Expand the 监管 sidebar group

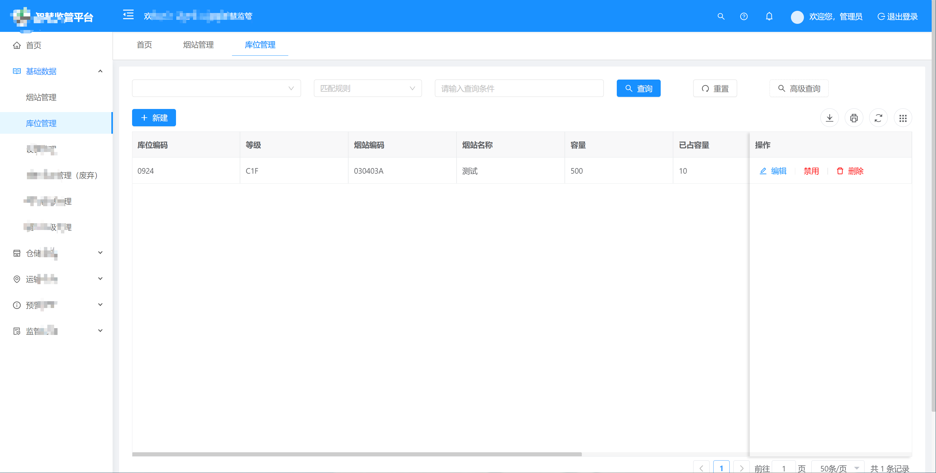[x=56, y=331]
